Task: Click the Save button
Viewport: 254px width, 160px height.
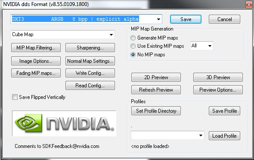Action: (x=186, y=19)
